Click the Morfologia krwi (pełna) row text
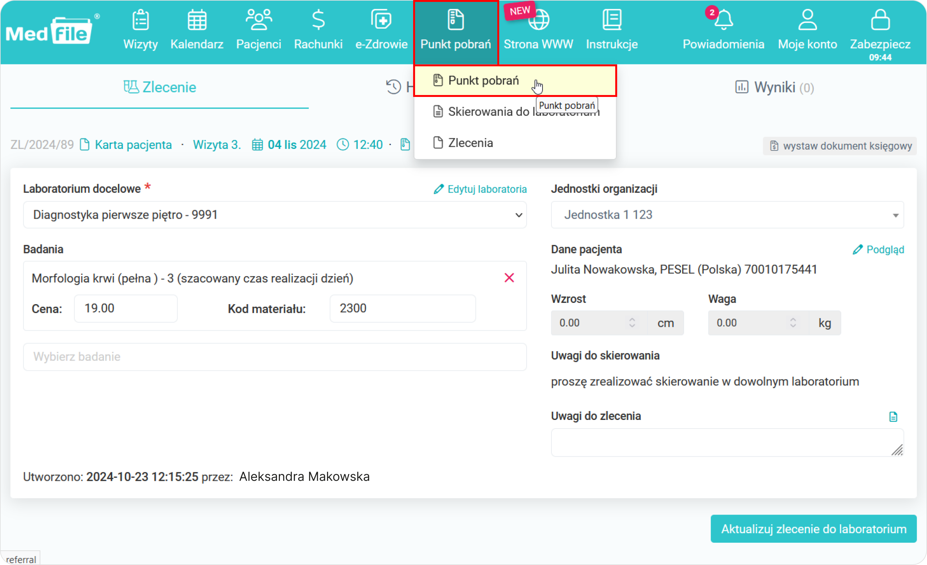This screenshot has height=565, width=927. click(192, 279)
